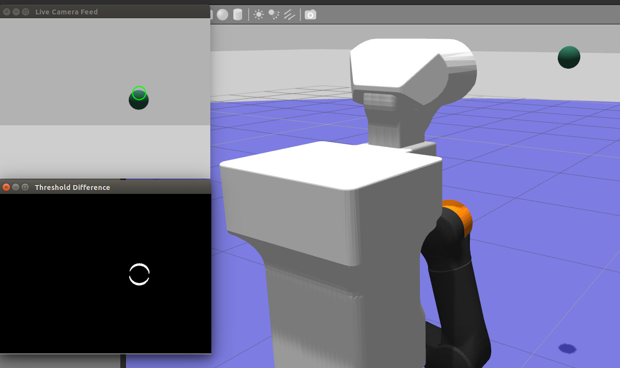Close the Live Camera Feed window
Viewport: 620px width, 368px height.
[x=6, y=11]
